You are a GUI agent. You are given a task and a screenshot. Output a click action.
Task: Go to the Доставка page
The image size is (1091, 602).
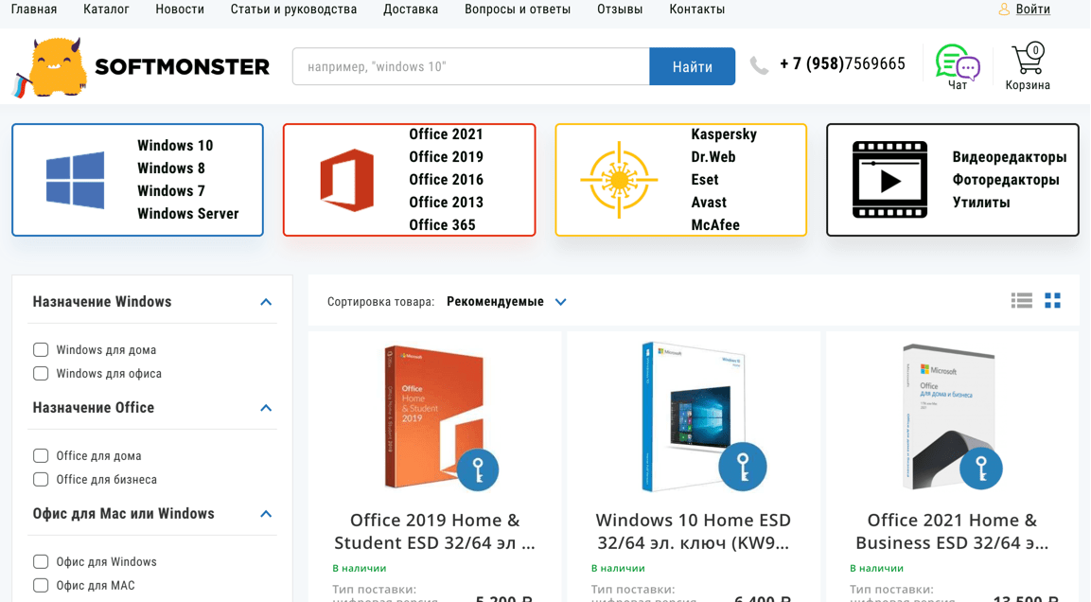tap(411, 9)
